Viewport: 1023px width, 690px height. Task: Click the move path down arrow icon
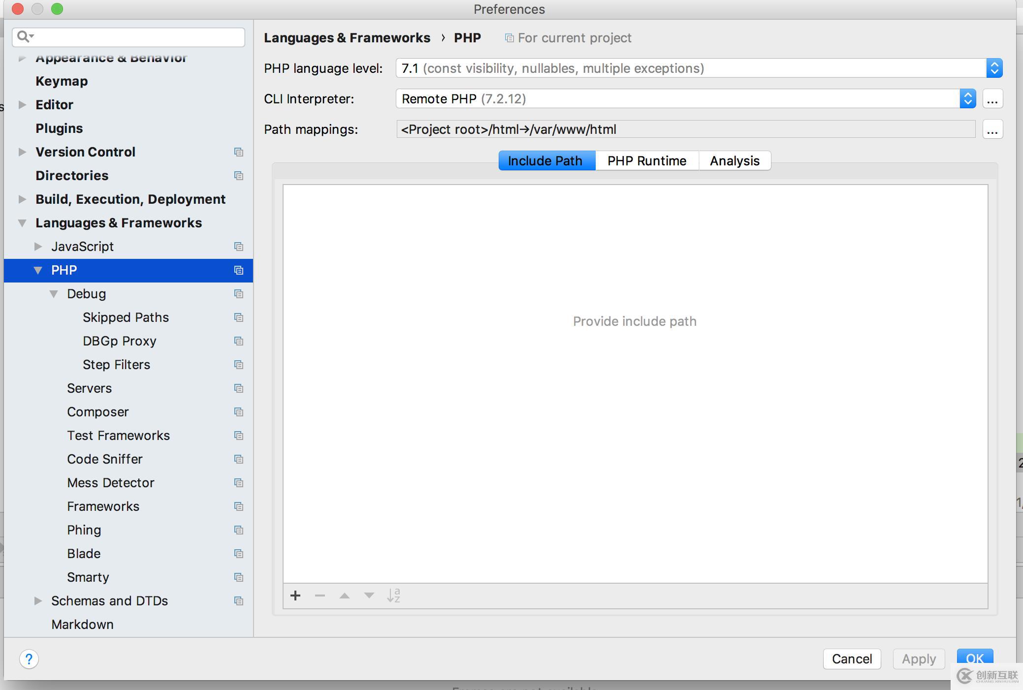pos(369,596)
